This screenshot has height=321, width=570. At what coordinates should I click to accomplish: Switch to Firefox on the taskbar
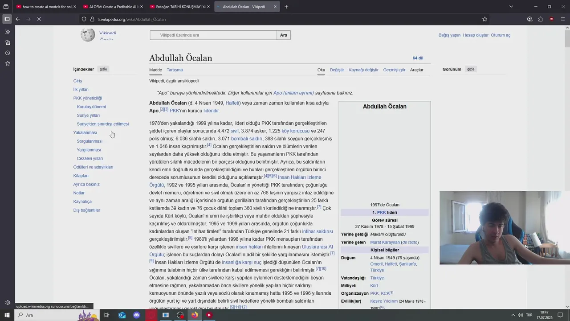pyautogui.click(x=195, y=315)
